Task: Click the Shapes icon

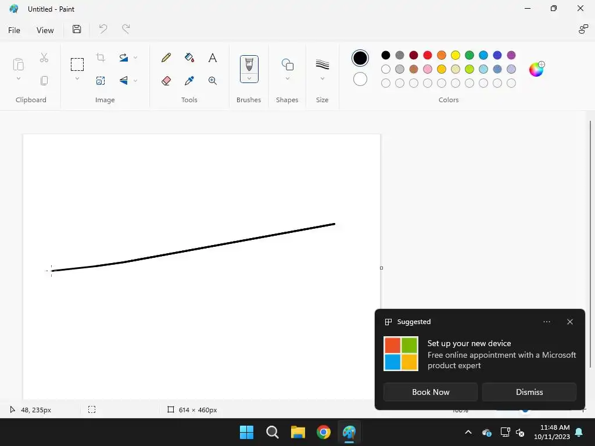Action: tap(287, 64)
